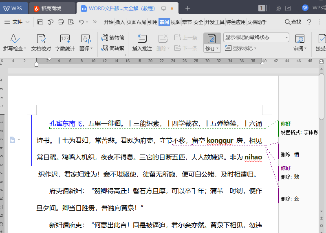Click the vertical scrollbar thumb
Image resolution: width=326 pixels, height=233 pixels.
[322, 96]
